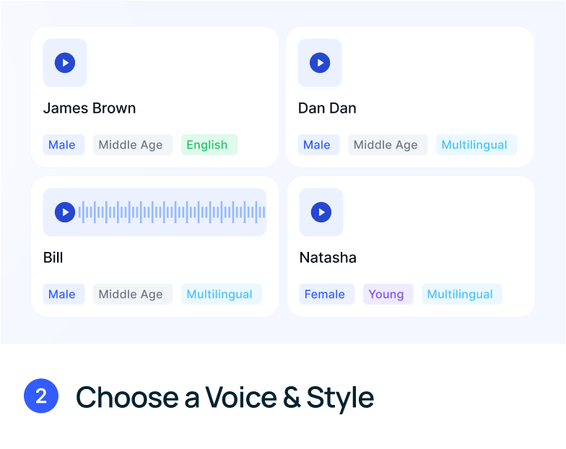Click the Young tag on Natasha card

[386, 295]
